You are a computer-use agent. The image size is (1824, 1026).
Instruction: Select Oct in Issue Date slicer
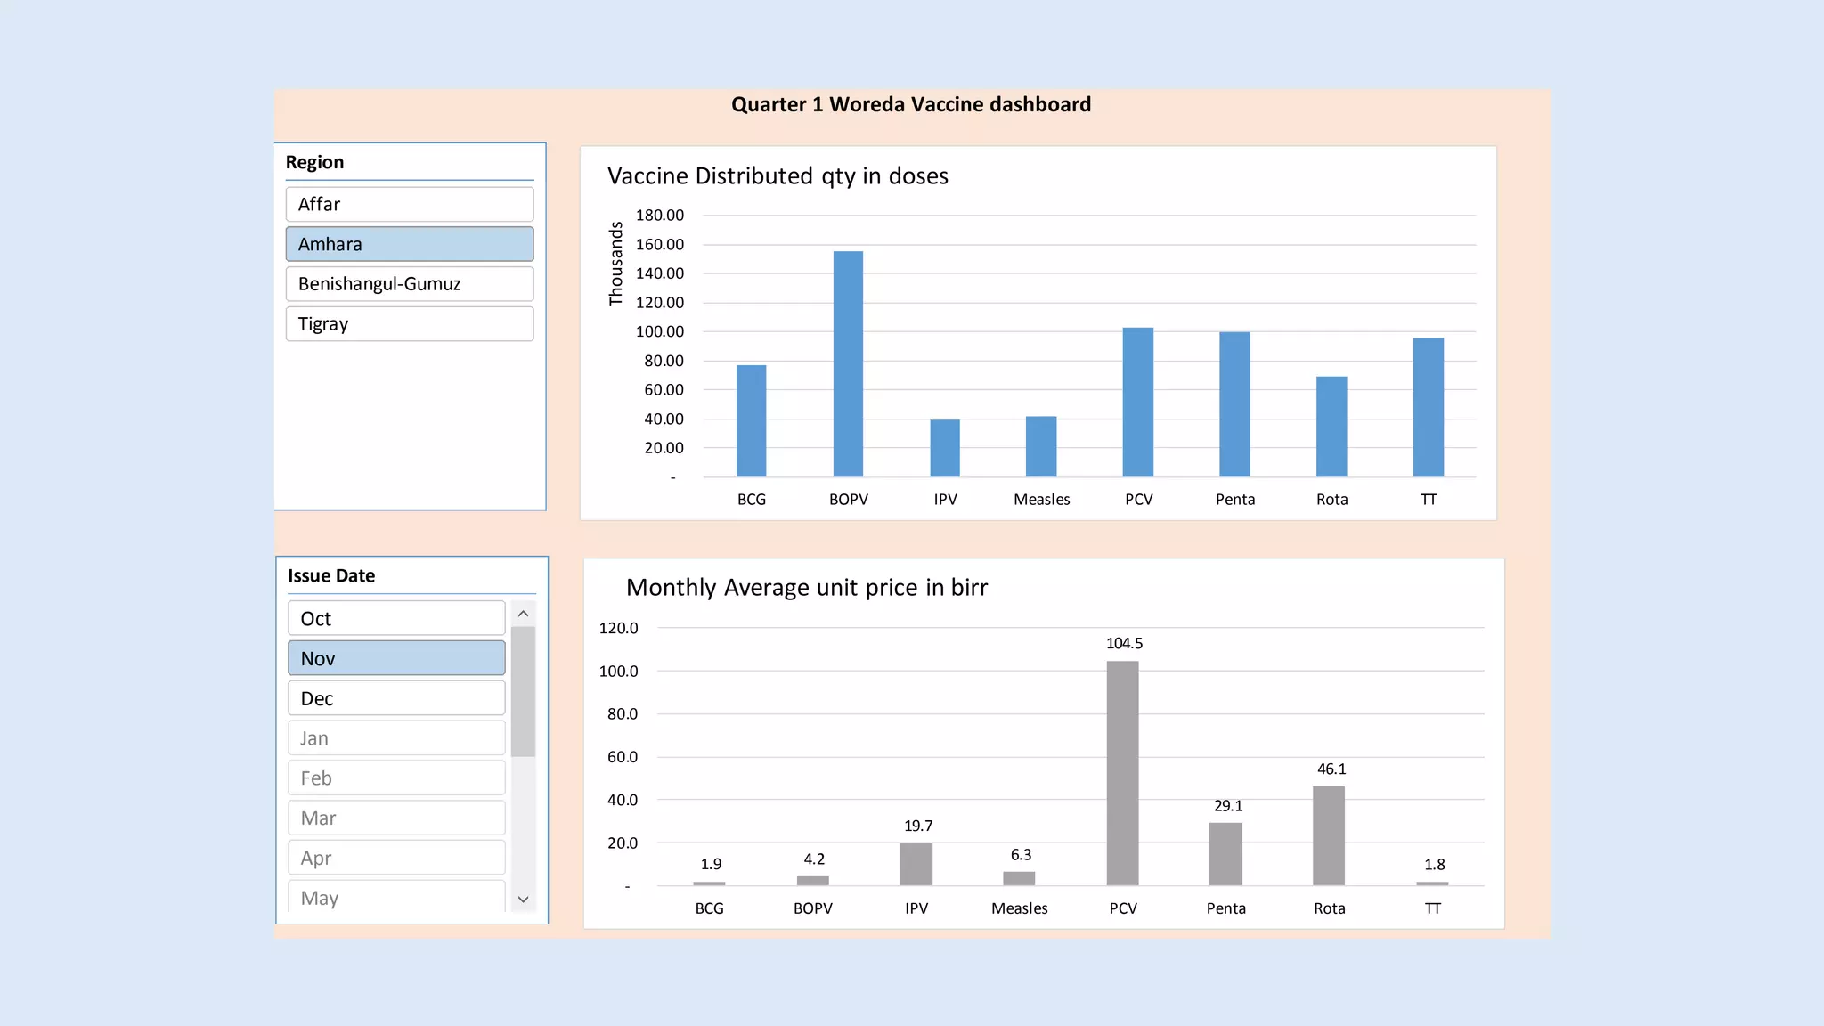[396, 618]
